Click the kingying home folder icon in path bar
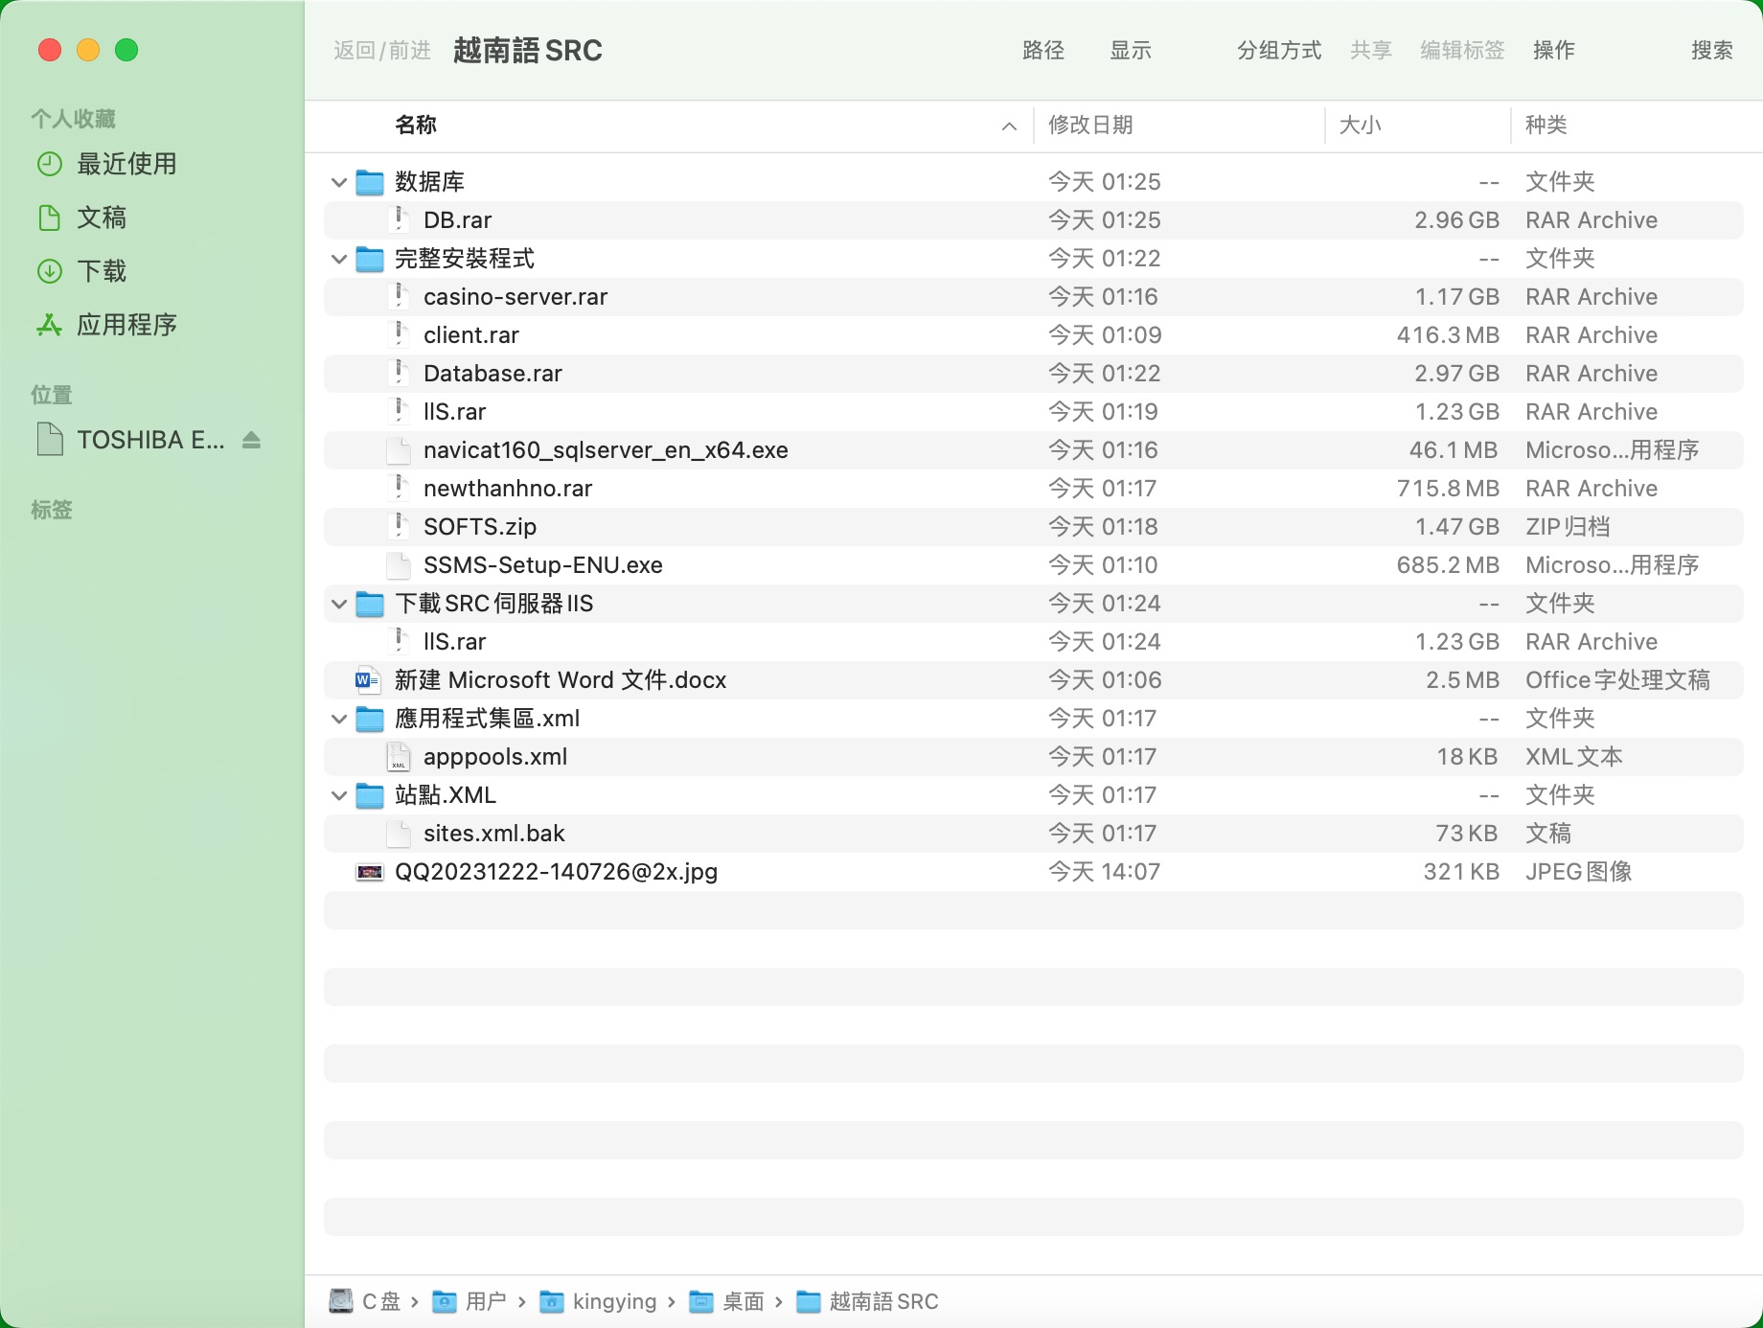Viewport: 1763px width, 1328px height. coord(552,1301)
